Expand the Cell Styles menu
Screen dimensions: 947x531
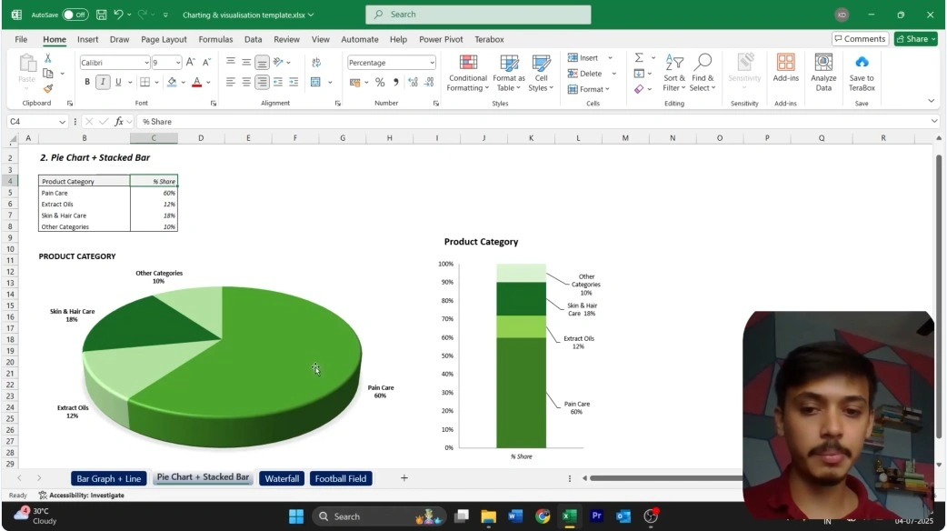point(541,73)
